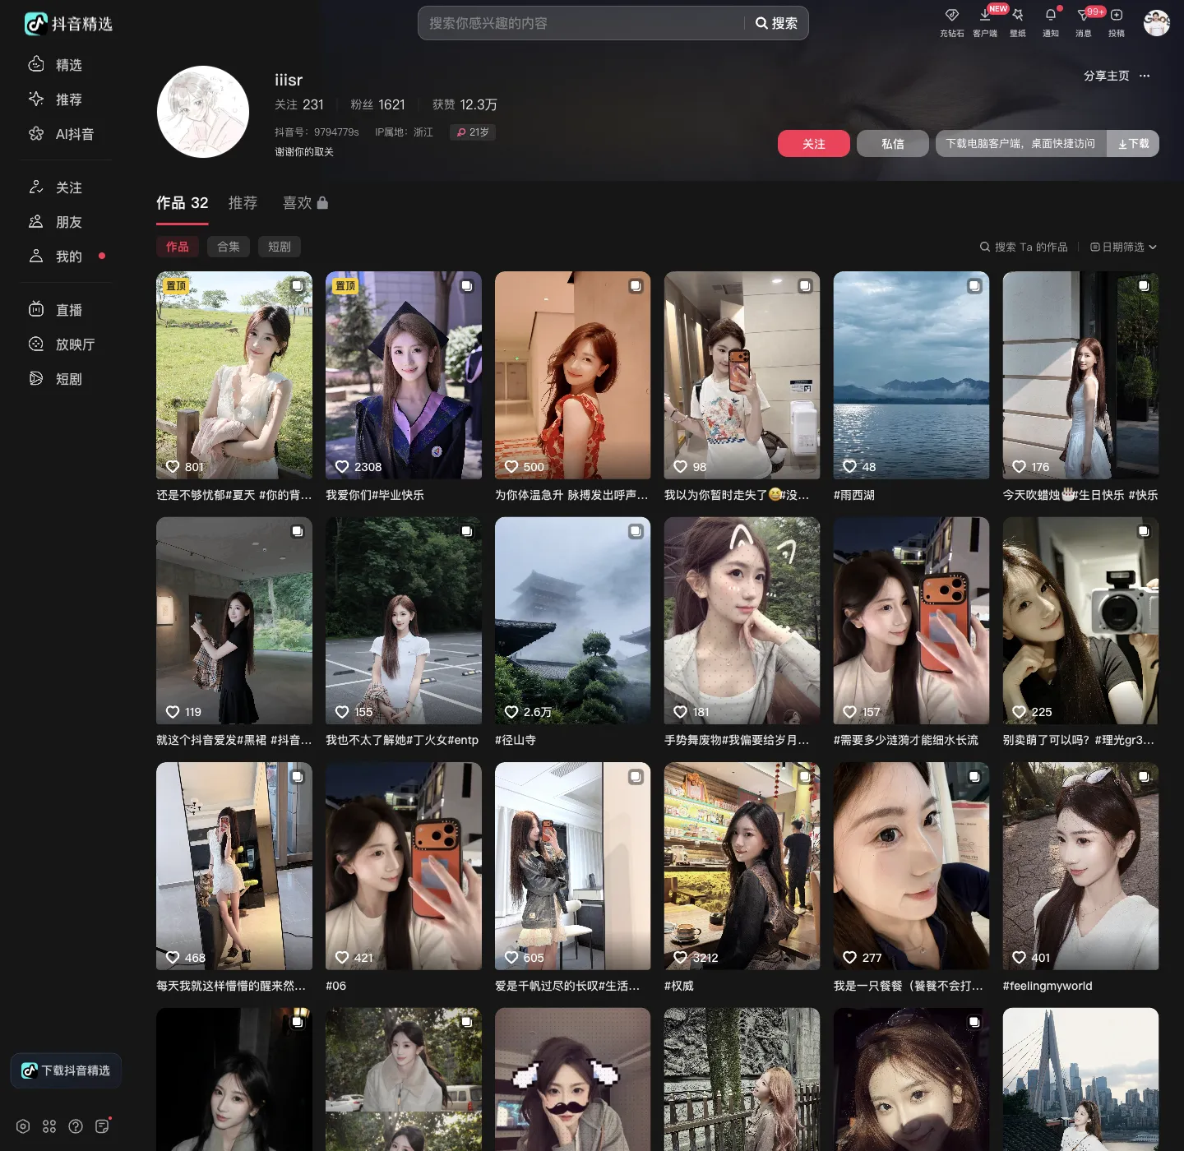
Task: Click the red 关注 follow button
Action: coord(814,144)
